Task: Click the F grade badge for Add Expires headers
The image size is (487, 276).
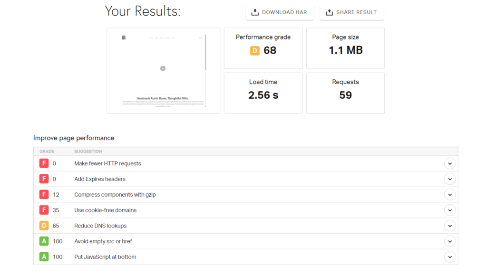Action: (x=44, y=179)
